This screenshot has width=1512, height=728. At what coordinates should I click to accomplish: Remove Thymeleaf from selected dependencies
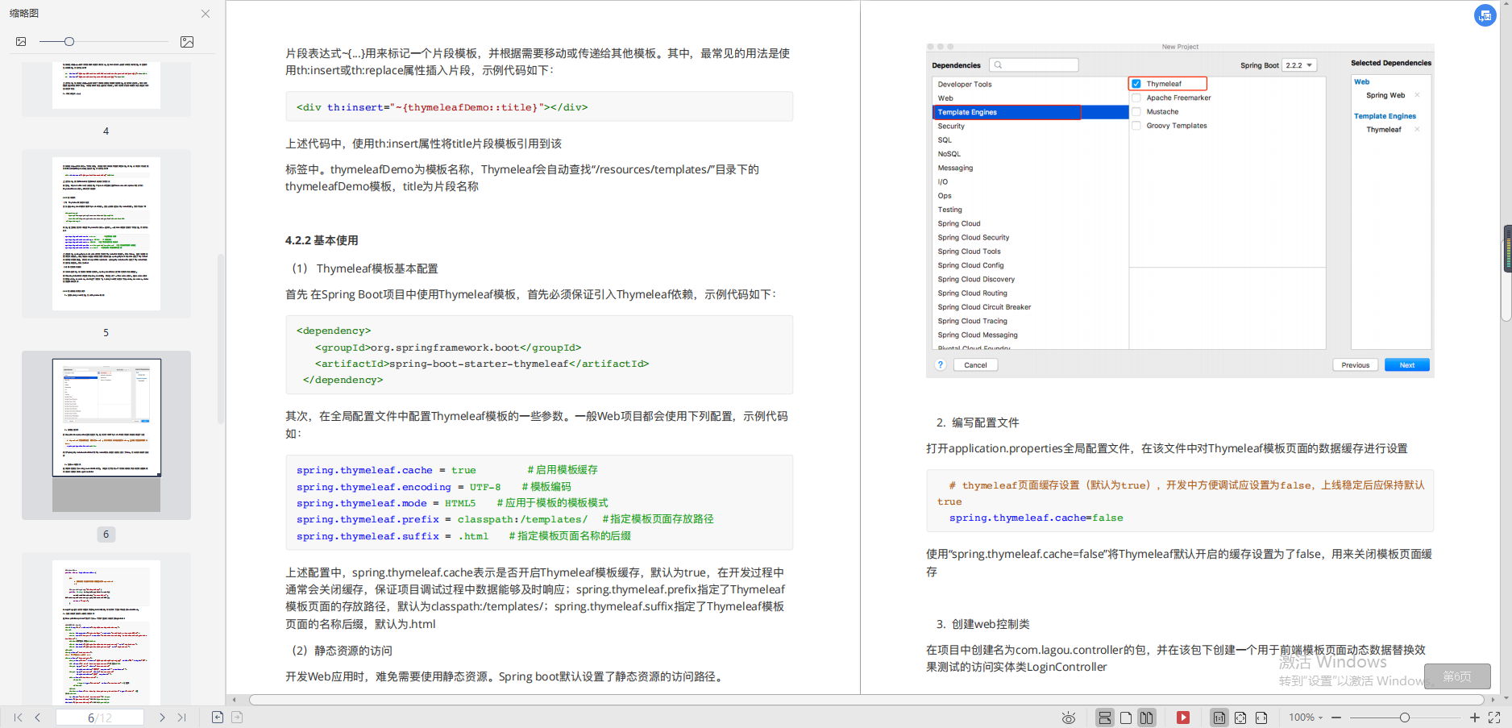click(1417, 129)
